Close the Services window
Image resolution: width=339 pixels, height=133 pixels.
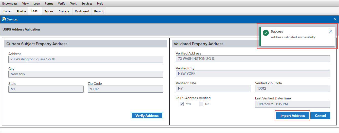335,19
